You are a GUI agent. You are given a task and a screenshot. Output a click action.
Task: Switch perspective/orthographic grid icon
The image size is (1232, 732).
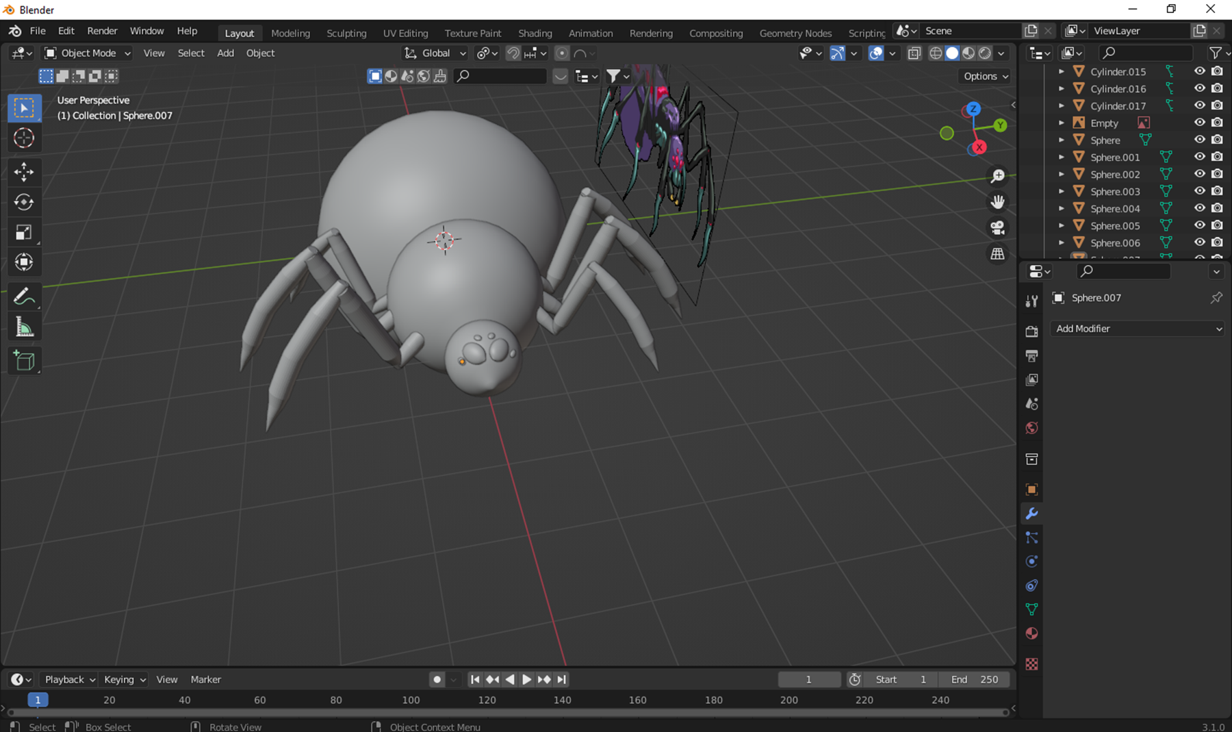pos(998,253)
